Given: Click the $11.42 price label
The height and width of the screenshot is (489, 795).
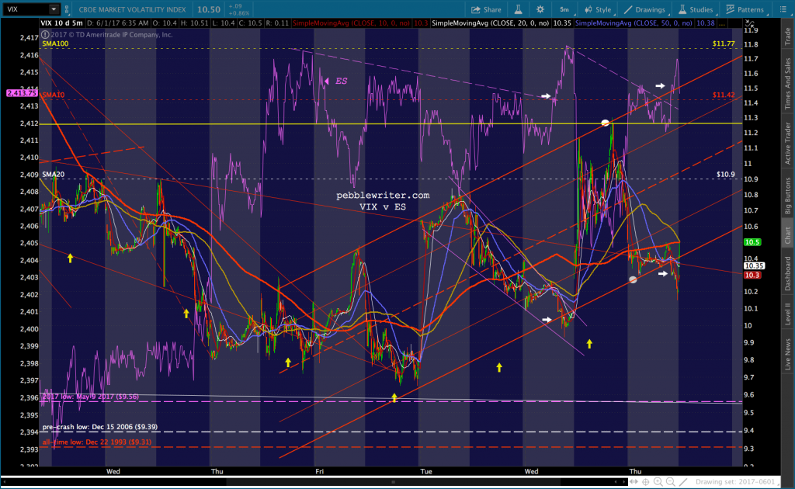Looking at the screenshot, I should coord(724,95).
